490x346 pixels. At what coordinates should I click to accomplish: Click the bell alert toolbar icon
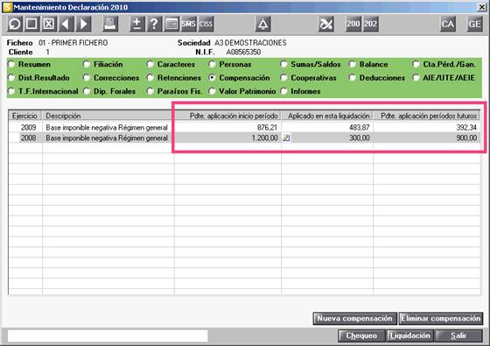pyautogui.click(x=262, y=24)
